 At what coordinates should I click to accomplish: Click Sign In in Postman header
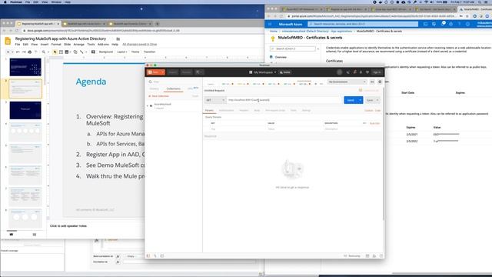[x=377, y=72]
